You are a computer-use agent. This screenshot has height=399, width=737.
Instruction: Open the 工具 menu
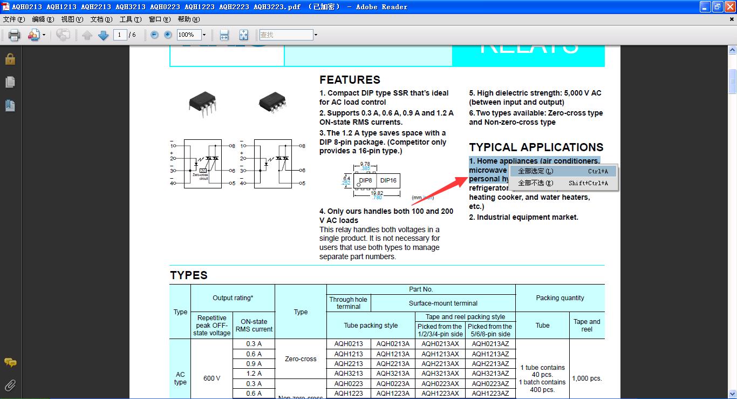[x=130, y=19]
